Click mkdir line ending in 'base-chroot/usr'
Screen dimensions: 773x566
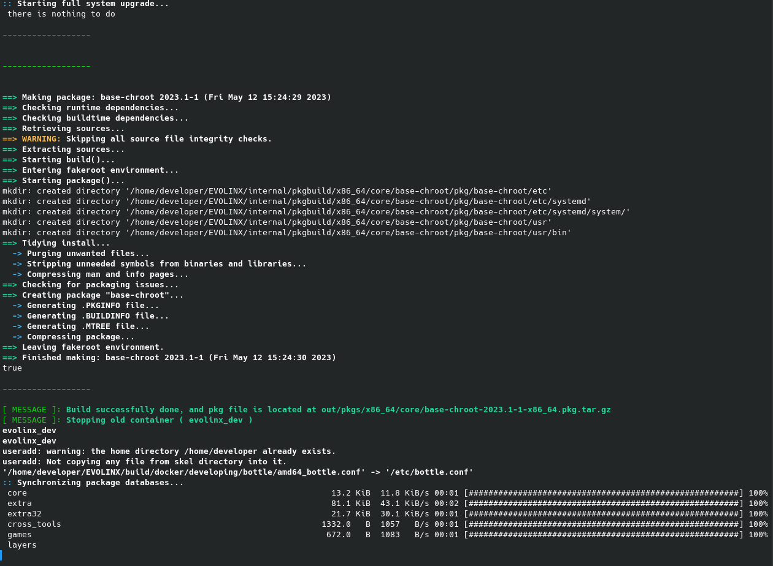point(277,222)
